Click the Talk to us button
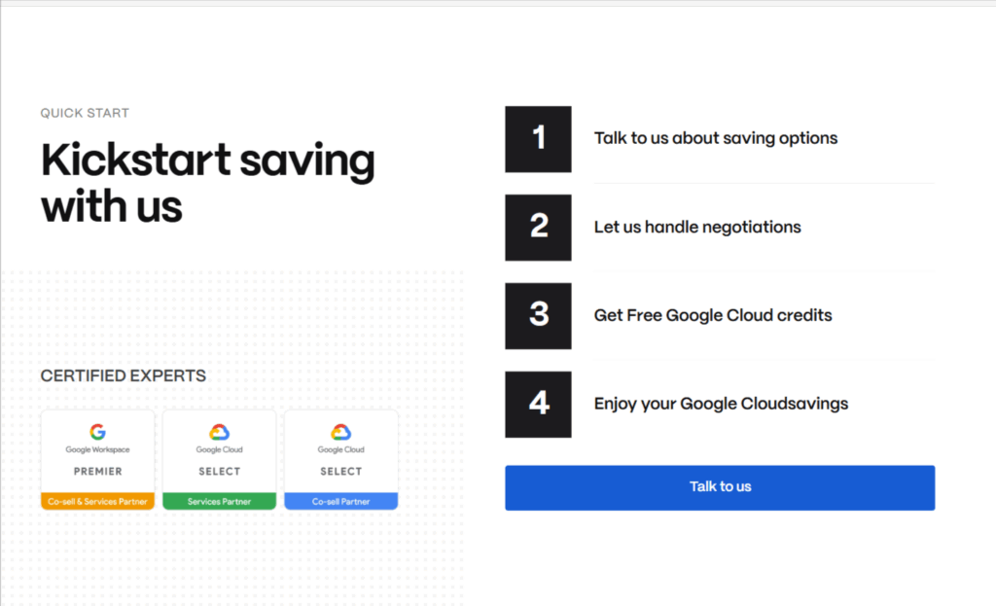This screenshot has width=996, height=606. (720, 487)
